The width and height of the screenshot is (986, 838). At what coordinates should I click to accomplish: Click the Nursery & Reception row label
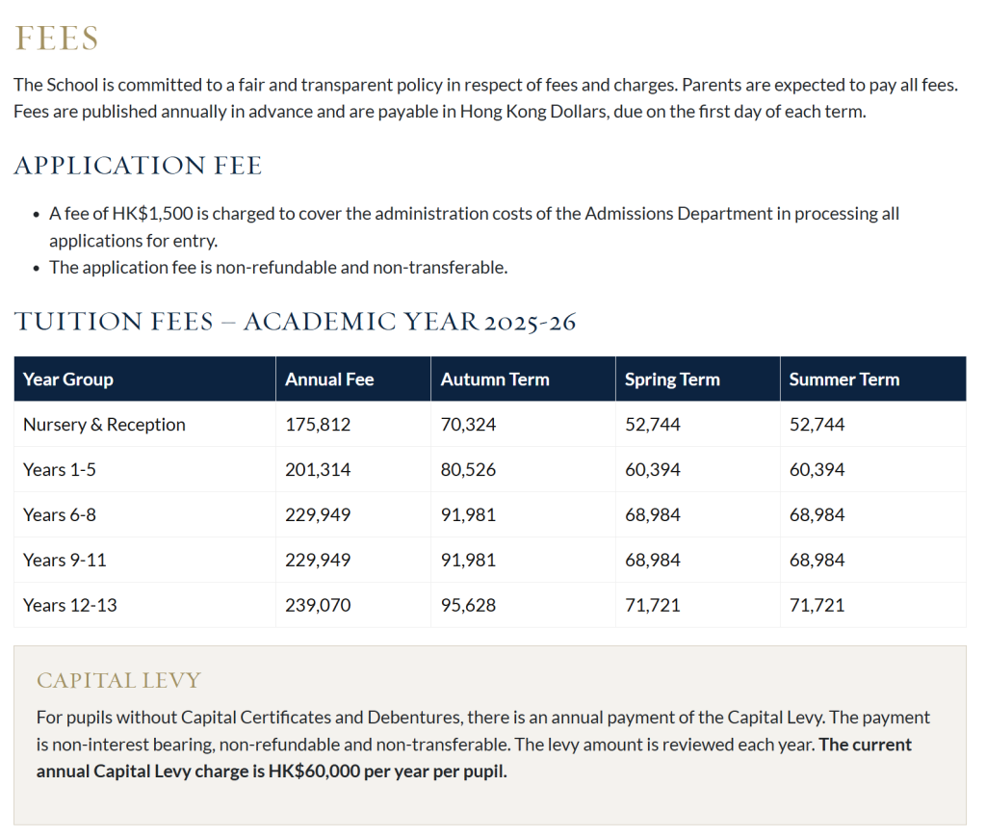(104, 425)
